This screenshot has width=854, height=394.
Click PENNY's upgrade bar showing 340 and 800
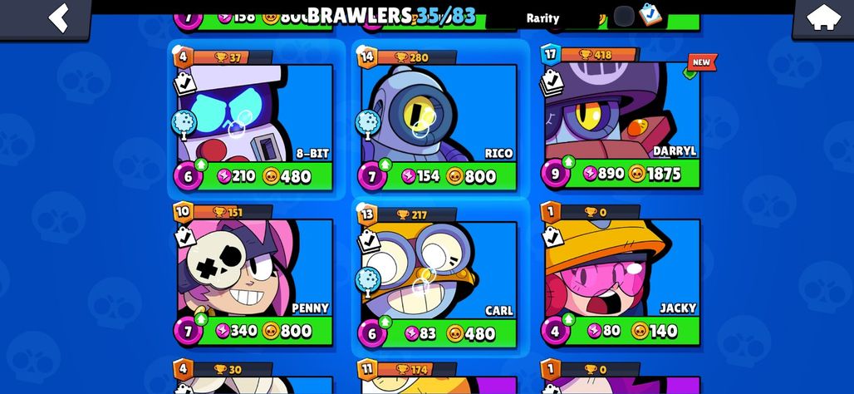click(254, 331)
